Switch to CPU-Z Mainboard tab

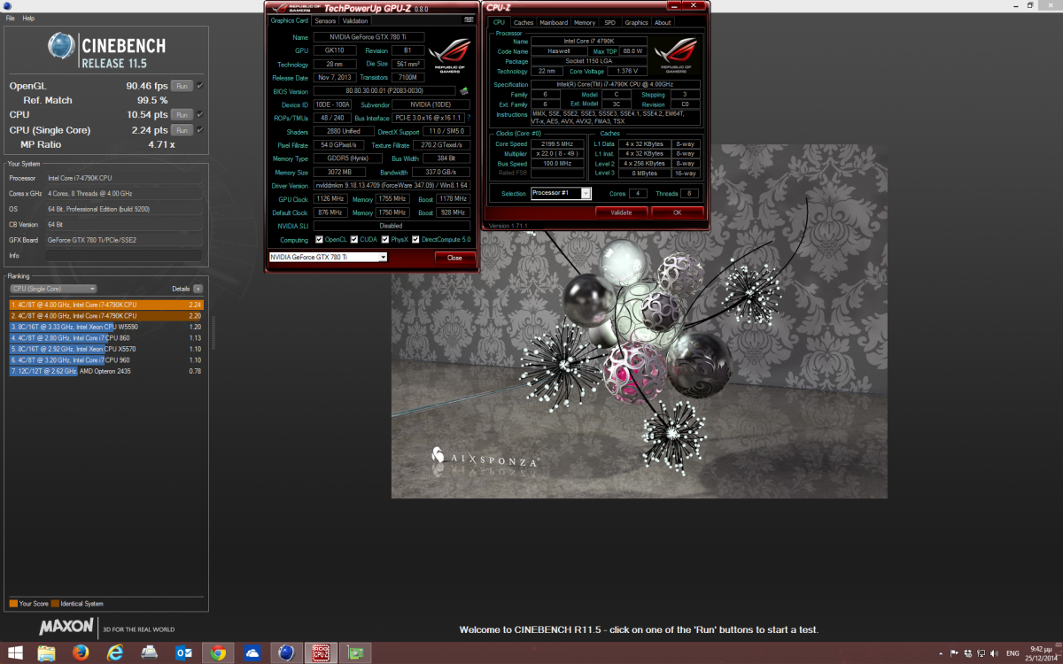[x=554, y=22]
